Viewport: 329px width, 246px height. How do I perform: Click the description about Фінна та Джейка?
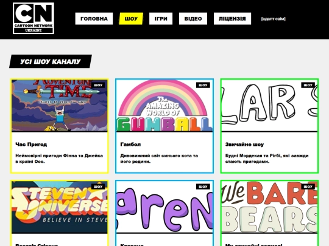(59, 159)
